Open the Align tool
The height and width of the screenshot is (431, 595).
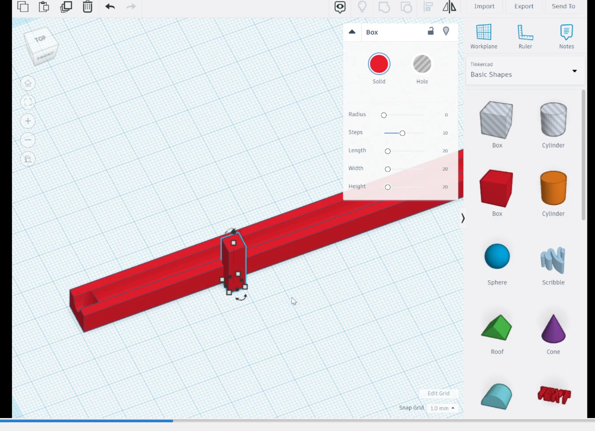(428, 7)
